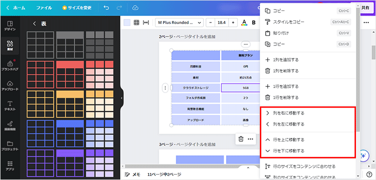
Task: Open the メモ notes button
Action: click(x=133, y=174)
